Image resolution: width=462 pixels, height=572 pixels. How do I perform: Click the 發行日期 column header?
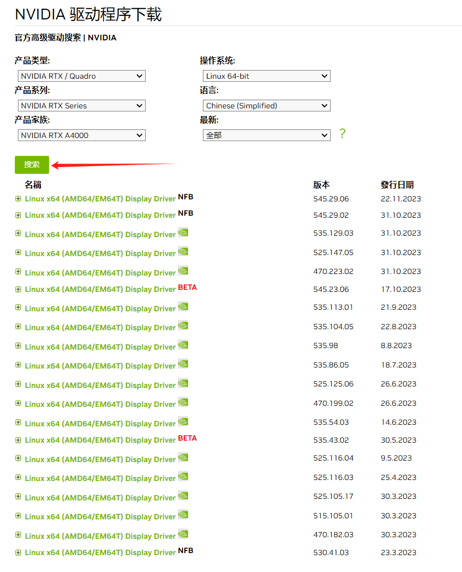pyautogui.click(x=397, y=185)
